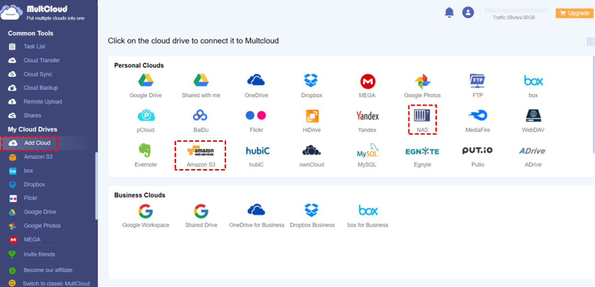
Task: Choose Dropbox in Personal Clouds
Action: point(311,85)
